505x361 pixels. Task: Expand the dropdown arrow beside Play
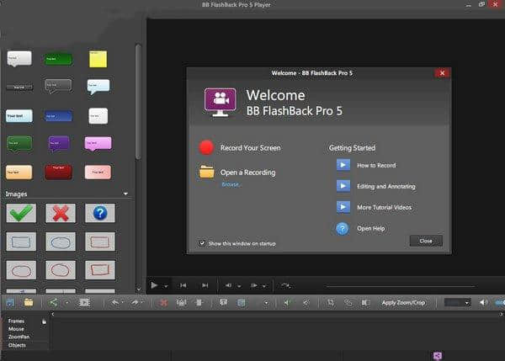(x=166, y=285)
